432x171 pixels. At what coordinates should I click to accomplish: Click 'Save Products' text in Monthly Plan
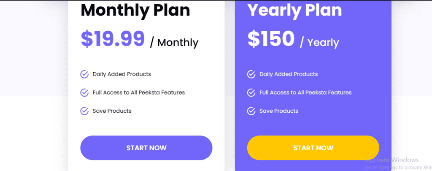coord(112,111)
